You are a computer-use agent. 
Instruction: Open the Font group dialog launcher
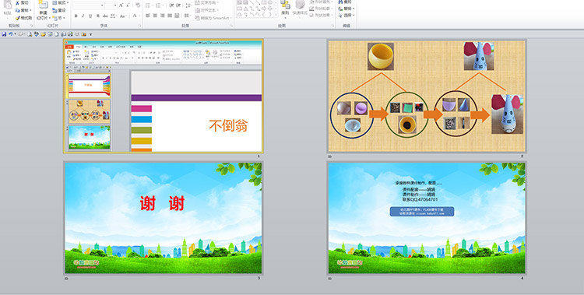tap(140, 26)
